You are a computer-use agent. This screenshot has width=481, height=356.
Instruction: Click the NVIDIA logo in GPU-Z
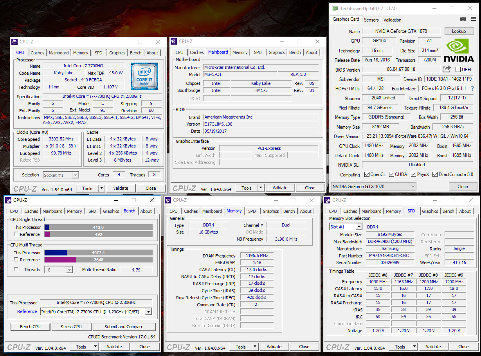[459, 50]
